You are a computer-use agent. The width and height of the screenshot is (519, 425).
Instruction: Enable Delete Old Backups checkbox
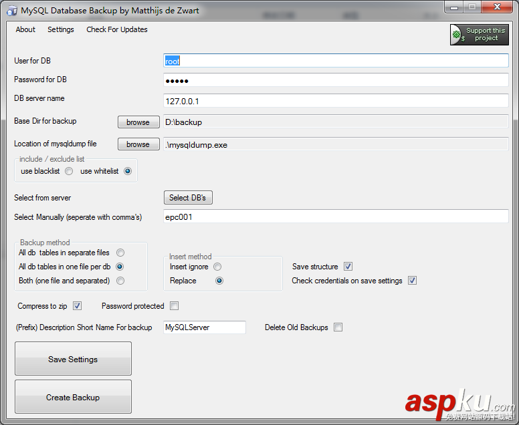coord(338,327)
